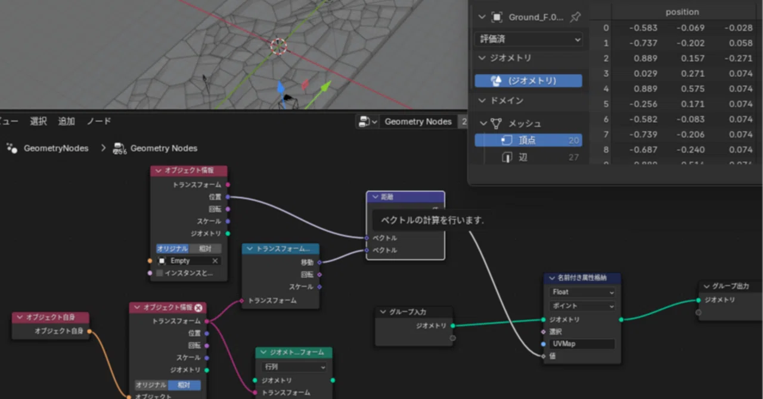Collapse the 距離 node
Viewport: 763px width, 399px height.
click(x=376, y=197)
